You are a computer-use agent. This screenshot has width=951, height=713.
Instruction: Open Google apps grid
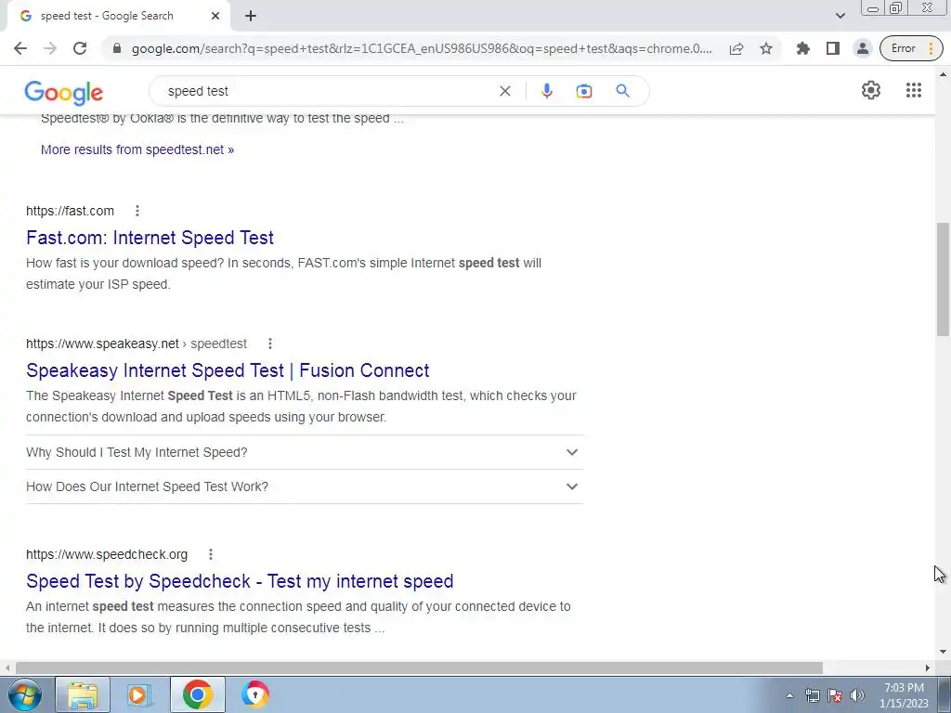coord(914,90)
